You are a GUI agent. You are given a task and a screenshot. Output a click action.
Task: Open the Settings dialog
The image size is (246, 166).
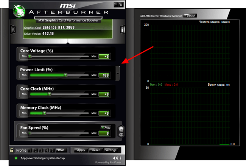pos(111,150)
